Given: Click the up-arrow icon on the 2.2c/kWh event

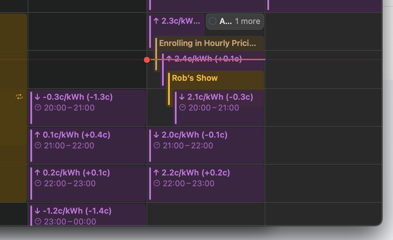Looking at the screenshot, I should [x=156, y=172].
